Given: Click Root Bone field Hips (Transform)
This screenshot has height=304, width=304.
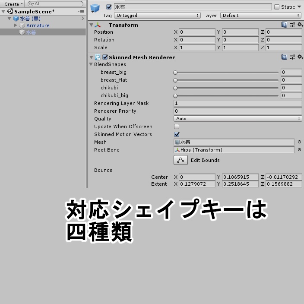Looking at the screenshot, I should click(x=234, y=150).
